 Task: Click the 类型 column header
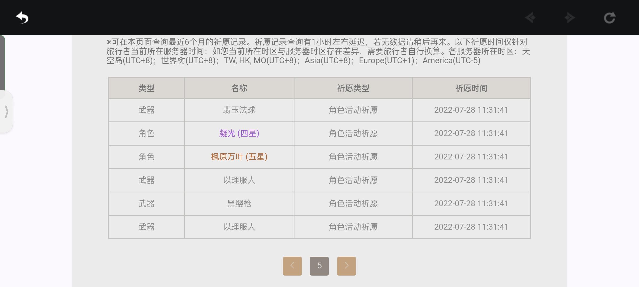click(x=146, y=88)
